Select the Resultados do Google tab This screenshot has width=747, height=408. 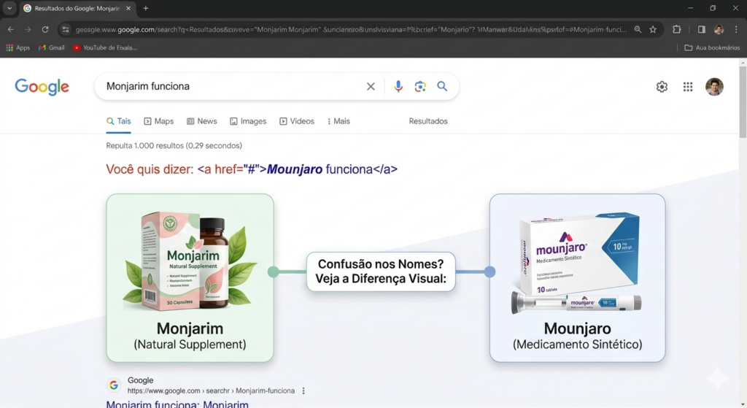point(77,8)
